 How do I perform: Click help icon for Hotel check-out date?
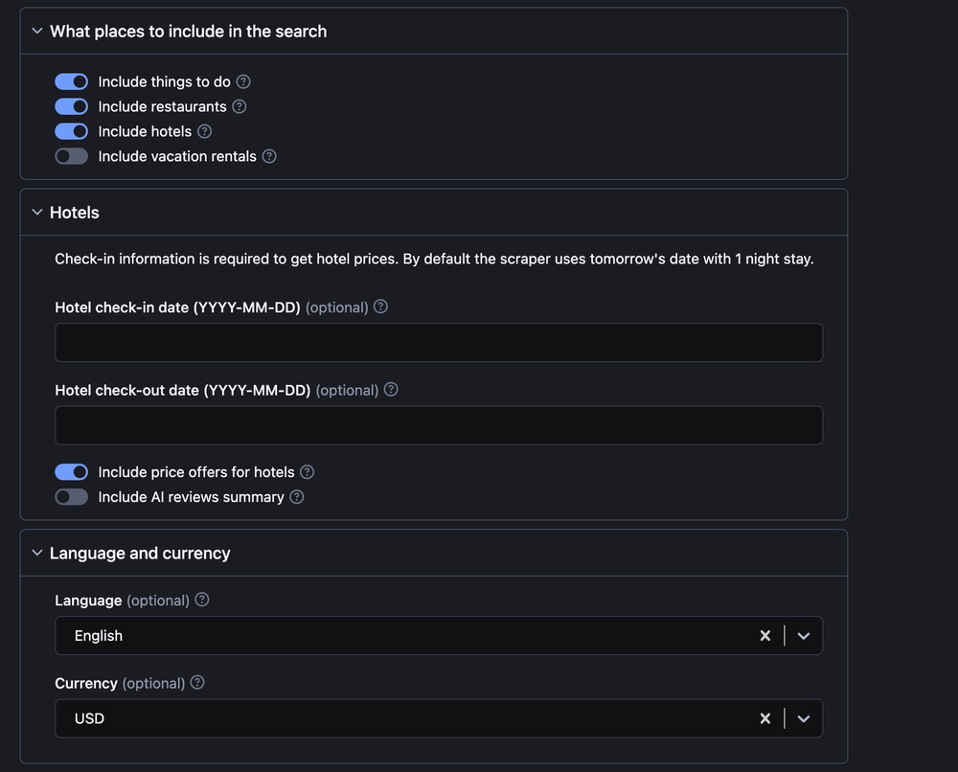click(x=391, y=390)
